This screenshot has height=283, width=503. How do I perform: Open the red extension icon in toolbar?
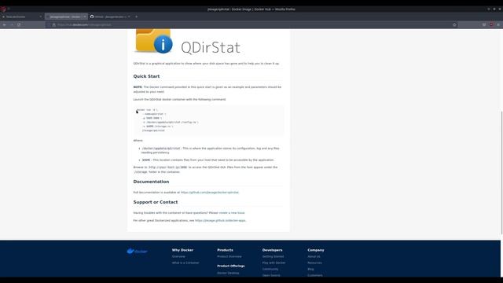(x=491, y=24)
